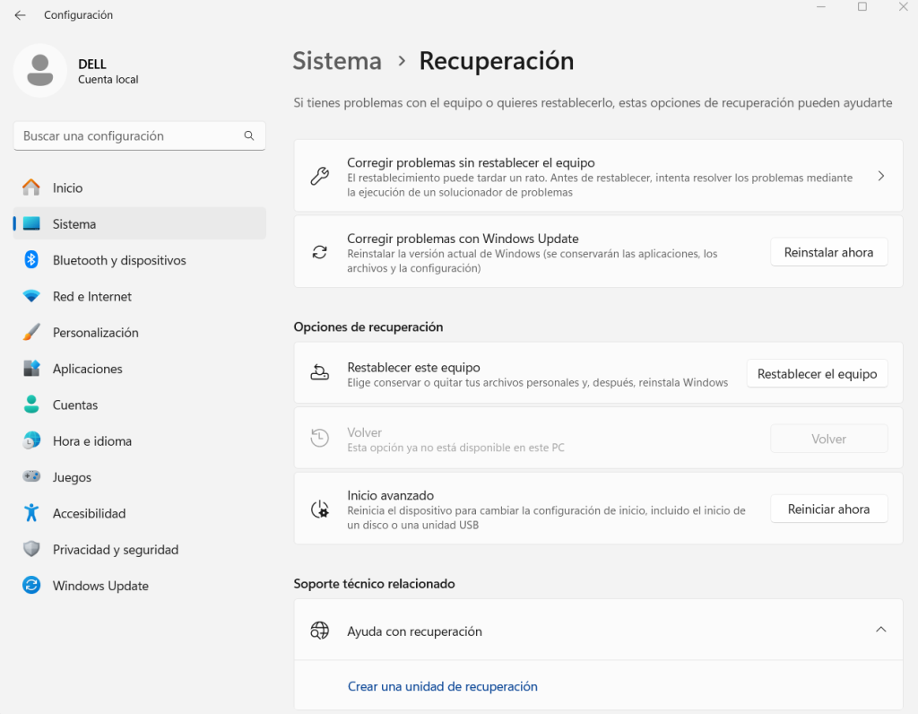
Task: Click the Volver history clock icon
Action: point(320,438)
